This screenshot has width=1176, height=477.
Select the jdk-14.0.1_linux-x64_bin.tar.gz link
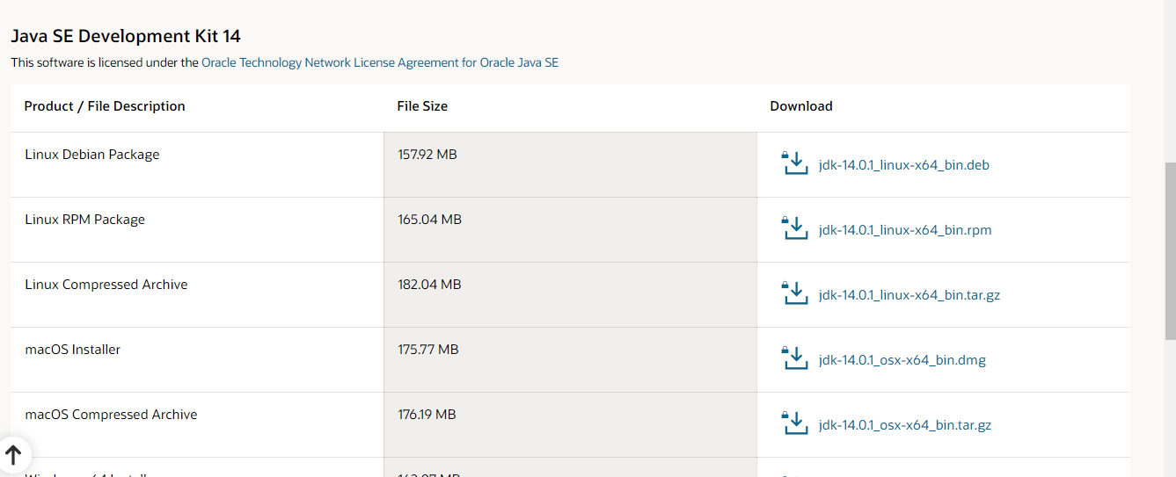(909, 295)
